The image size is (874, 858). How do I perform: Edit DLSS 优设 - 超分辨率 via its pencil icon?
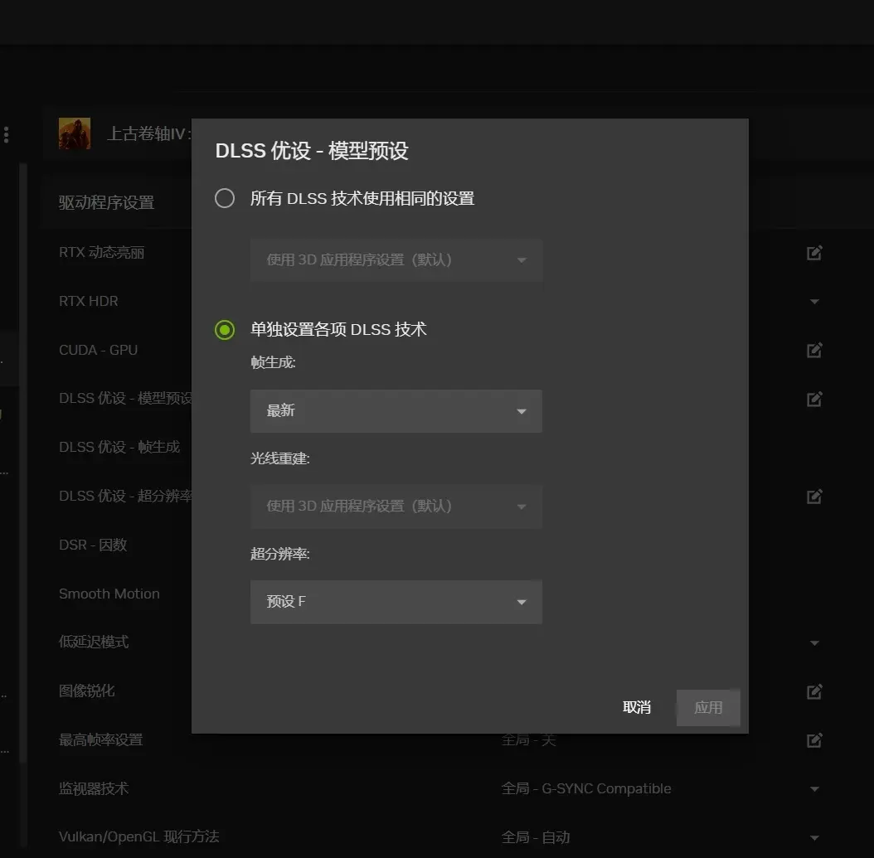813,496
